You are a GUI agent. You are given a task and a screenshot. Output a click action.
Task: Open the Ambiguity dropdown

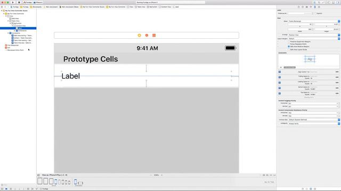click(314, 124)
